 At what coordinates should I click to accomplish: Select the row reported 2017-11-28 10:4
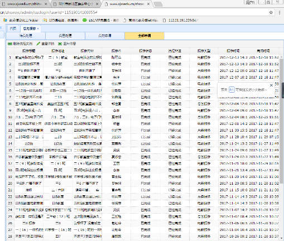pos(143,137)
